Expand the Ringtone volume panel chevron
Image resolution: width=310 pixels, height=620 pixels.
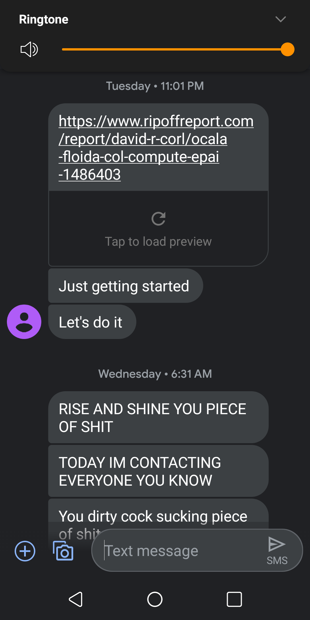tap(280, 19)
